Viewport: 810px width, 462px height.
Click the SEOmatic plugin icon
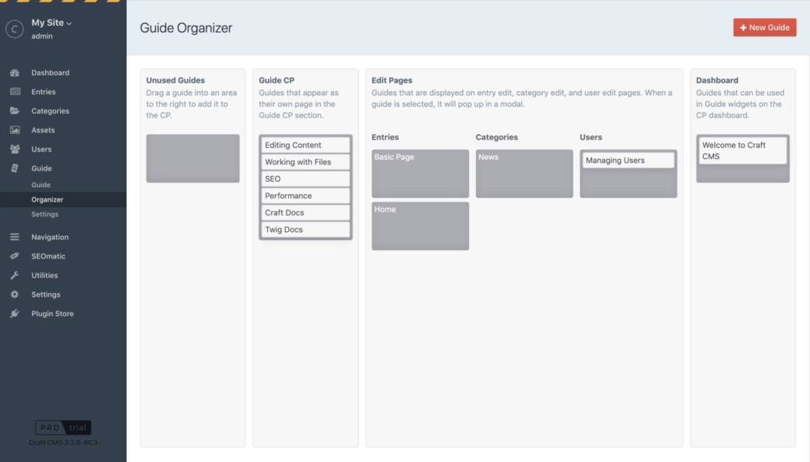pos(15,256)
